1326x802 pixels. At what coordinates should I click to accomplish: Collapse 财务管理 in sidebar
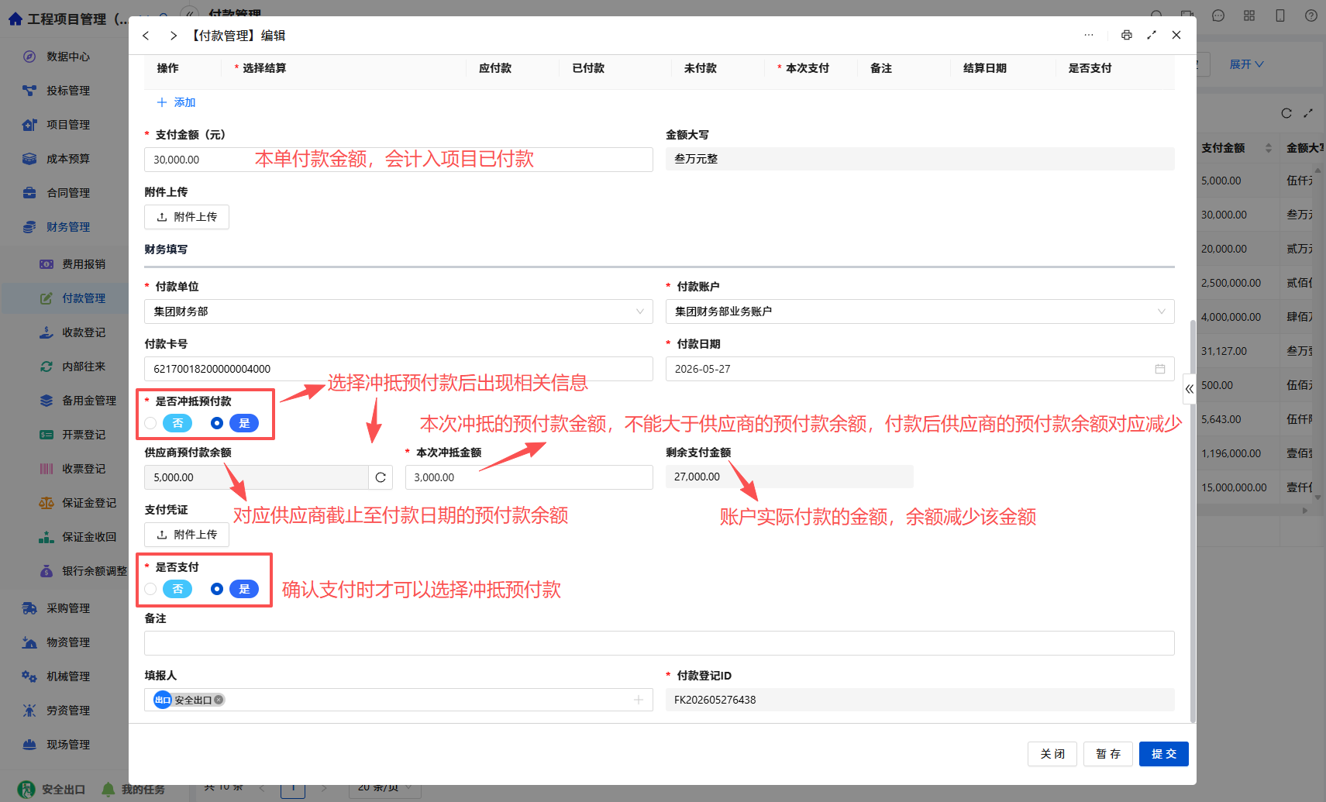68,227
